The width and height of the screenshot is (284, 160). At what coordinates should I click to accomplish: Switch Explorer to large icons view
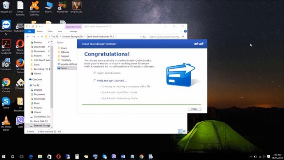[x=185, y=132]
